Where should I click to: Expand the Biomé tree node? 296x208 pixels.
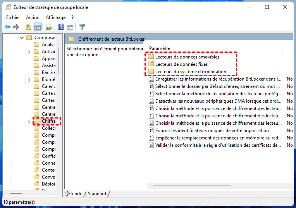pyautogui.click(x=29, y=80)
